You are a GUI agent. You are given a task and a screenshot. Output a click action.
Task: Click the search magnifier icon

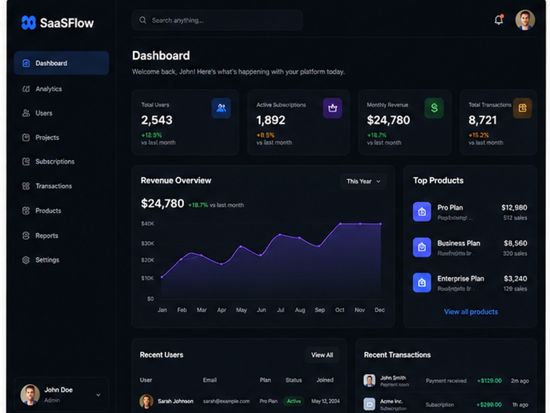coord(143,20)
